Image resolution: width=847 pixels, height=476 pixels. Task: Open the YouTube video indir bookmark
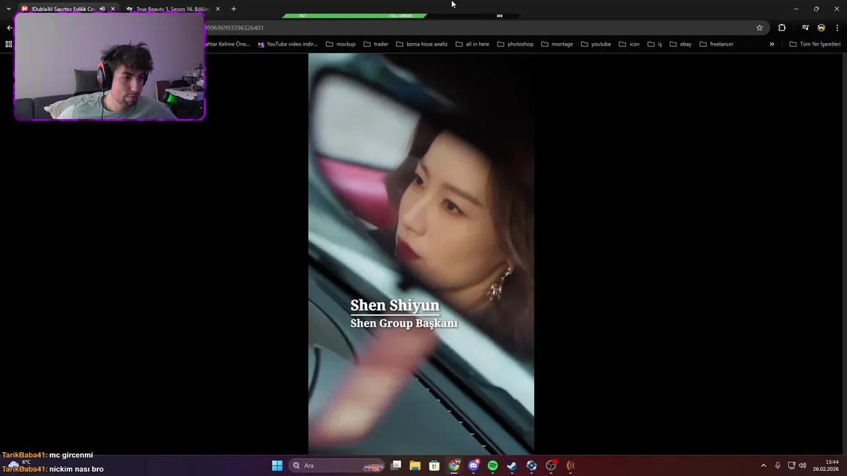click(x=288, y=44)
